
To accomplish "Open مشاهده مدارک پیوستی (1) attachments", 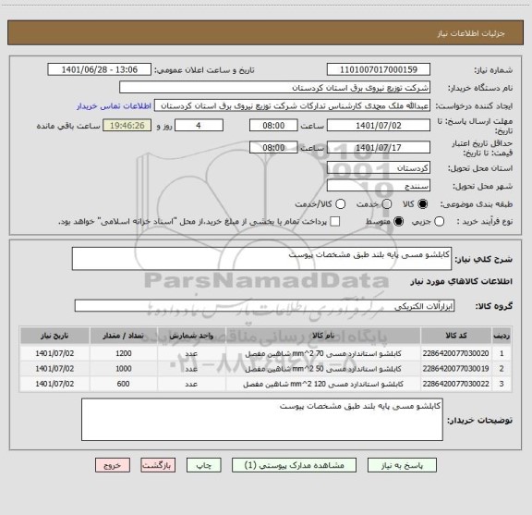I will pyautogui.click(x=294, y=465).
